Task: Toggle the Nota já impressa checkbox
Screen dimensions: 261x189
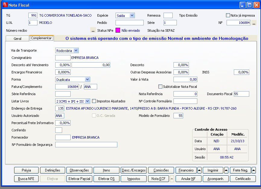Action: 228,15
